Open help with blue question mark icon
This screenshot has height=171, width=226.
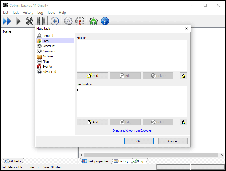click(x=105, y=21)
